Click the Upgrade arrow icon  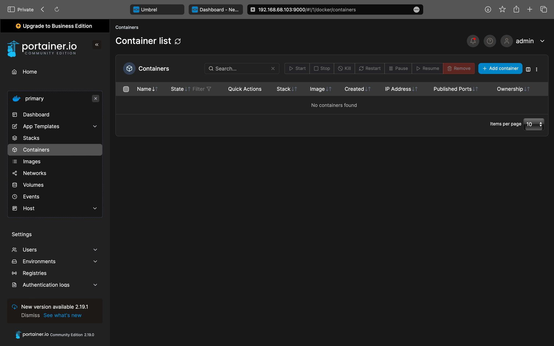18,26
